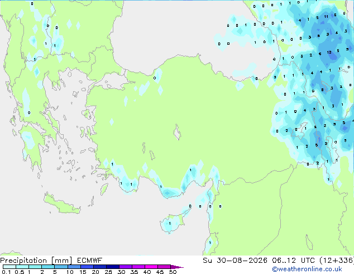Image resolution: width=354 pixels, height=274 pixels.
Task: Click the 25–30 mm navy legend swatch
Action: click(113, 267)
